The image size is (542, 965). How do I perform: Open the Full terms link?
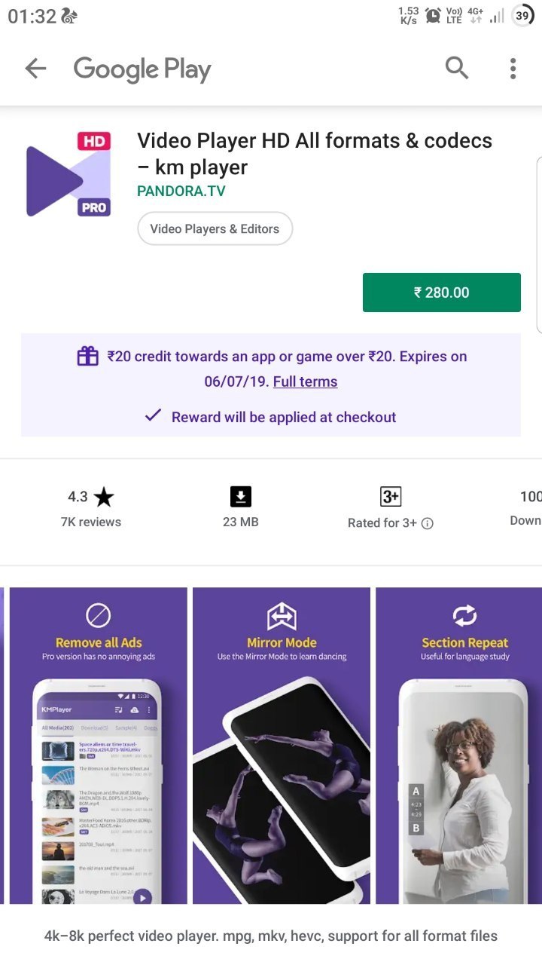coord(305,381)
